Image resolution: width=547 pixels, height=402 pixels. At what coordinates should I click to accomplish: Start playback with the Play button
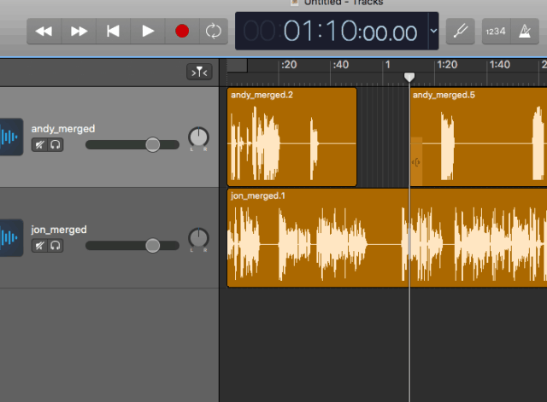coord(148,32)
